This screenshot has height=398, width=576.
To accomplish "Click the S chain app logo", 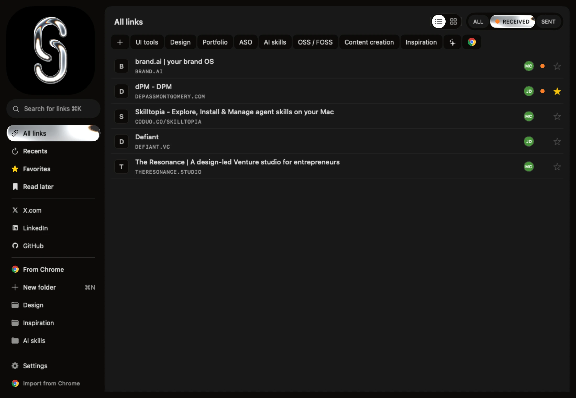I will coord(51,51).
